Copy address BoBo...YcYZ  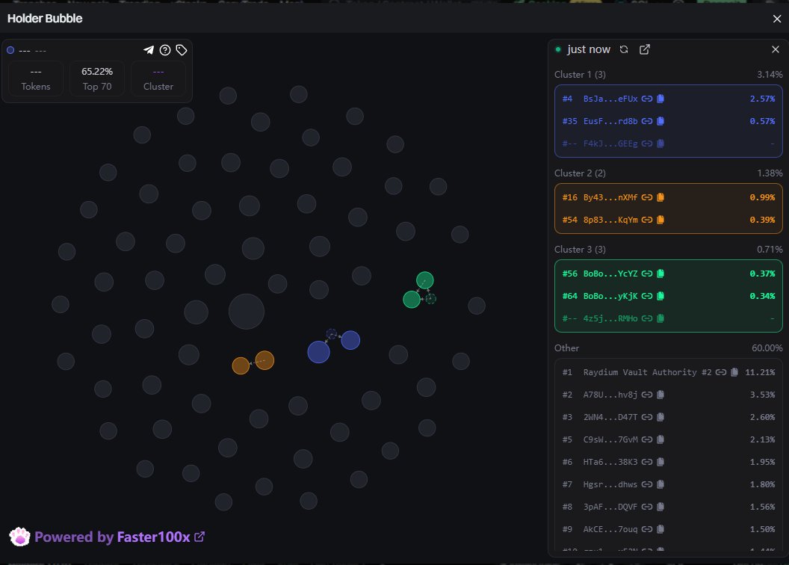pyautogui.click(x=660, y=274)
